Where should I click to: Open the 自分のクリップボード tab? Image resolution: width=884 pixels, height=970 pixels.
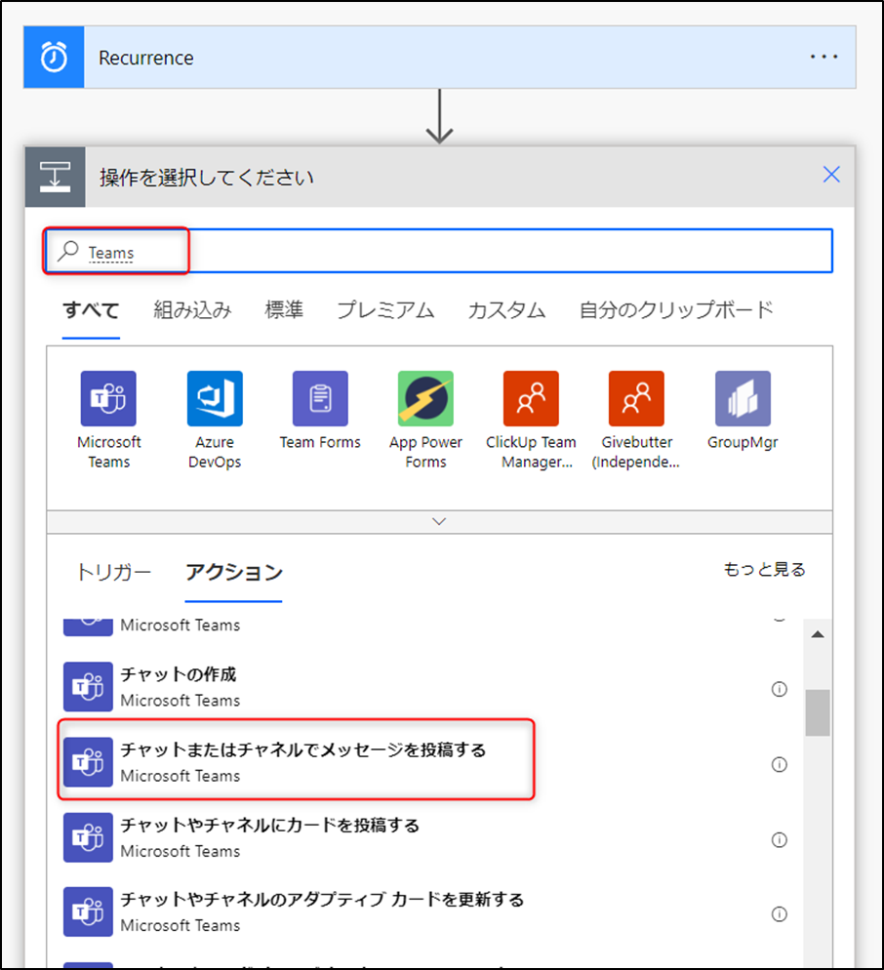[x=677, y=310]
